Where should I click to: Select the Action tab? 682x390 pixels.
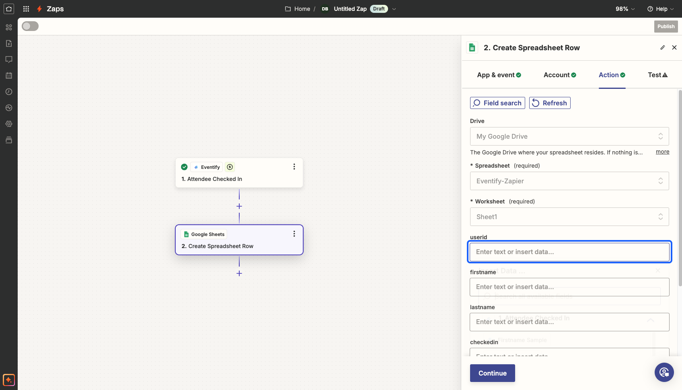tap(612, 75)
